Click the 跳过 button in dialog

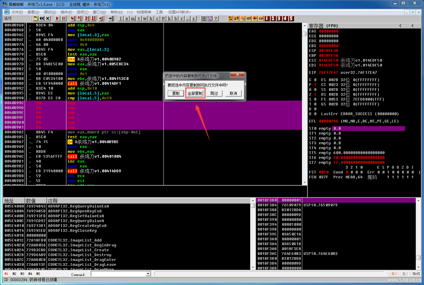click(214, 93)
